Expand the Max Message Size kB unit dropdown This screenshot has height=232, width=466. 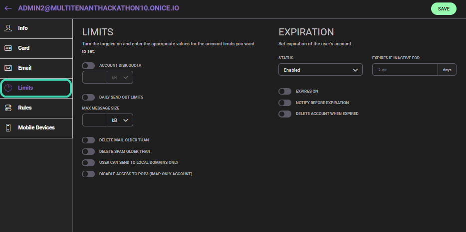[120, 120]
